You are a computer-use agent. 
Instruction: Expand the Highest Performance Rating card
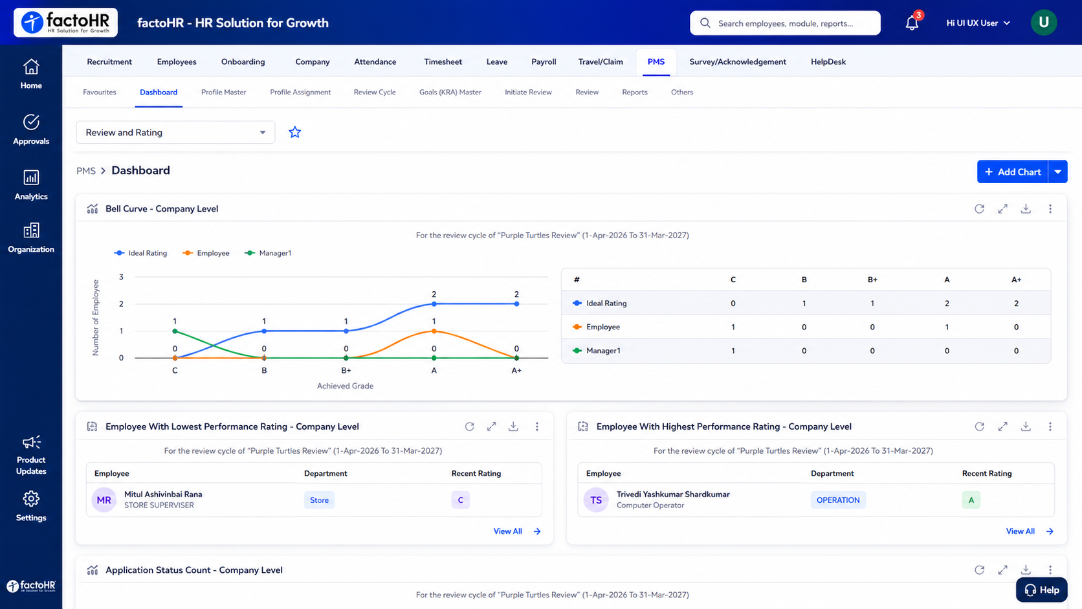[x=1002, y=426]
